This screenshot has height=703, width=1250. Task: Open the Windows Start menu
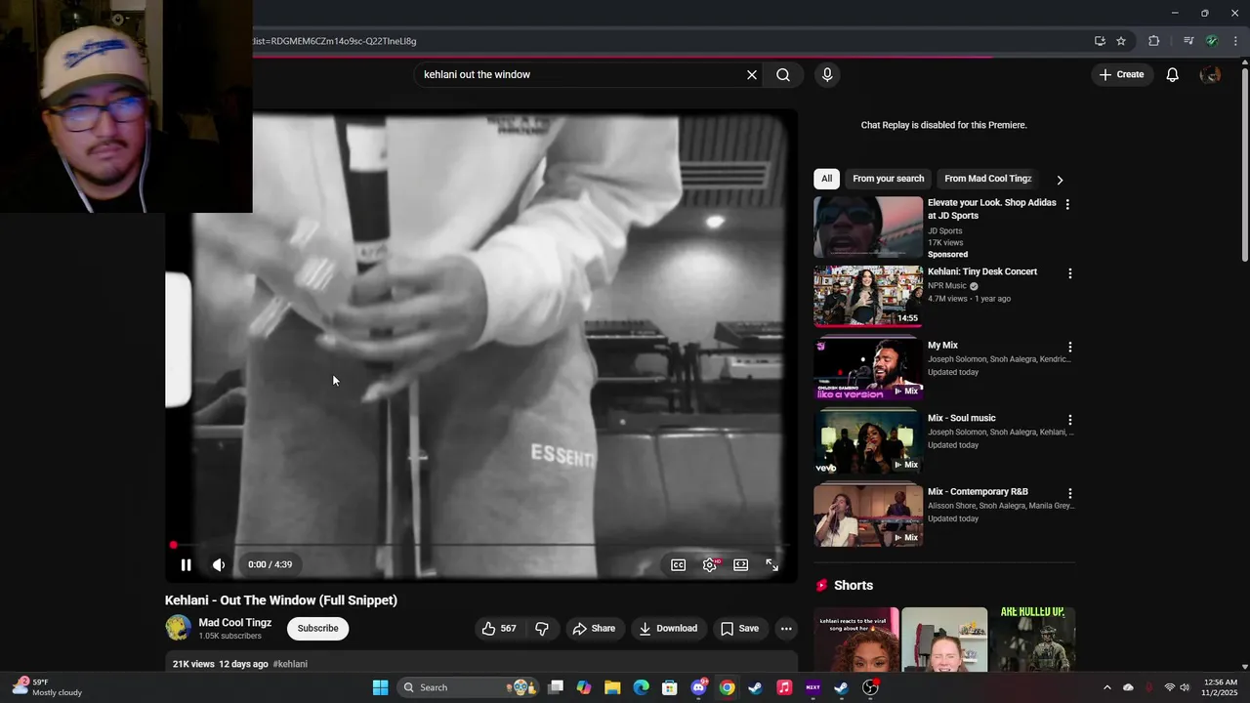[x=380, y=687]
